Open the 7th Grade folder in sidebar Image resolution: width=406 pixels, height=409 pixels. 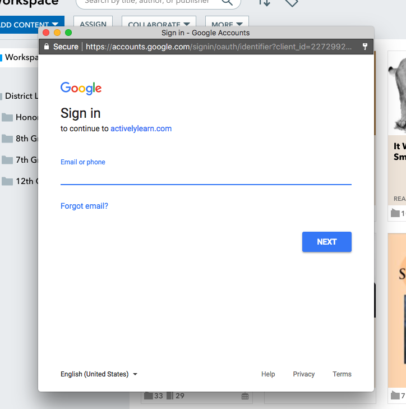coord(20,160)
